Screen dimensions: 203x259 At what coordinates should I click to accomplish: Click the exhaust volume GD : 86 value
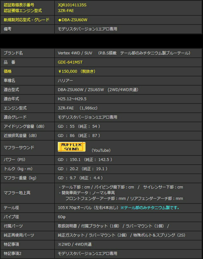coord(66,136)
